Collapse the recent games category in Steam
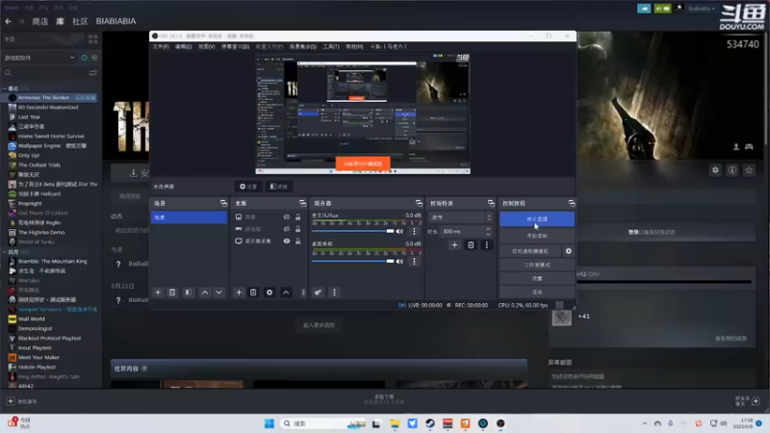The height and width of the screenshot is (433, 770). click(5, 89)
